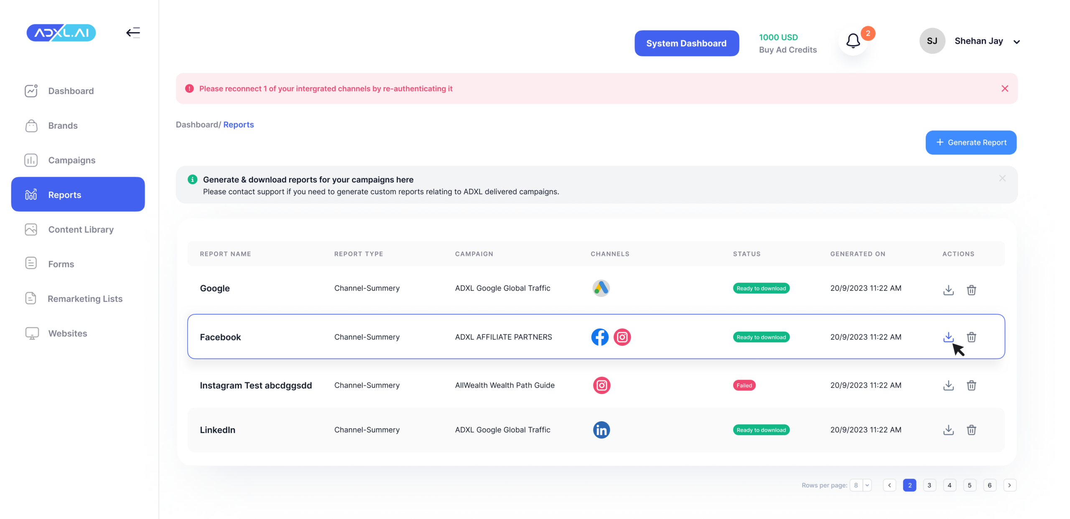The height and width of the screenshot is (519, 1070).
Task: Click the Buy Ad Credits link
Action: pos(787,50)
